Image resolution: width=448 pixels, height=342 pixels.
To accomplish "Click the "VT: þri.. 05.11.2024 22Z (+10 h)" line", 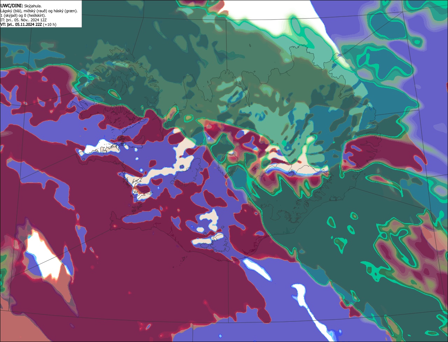I will 28,24.
